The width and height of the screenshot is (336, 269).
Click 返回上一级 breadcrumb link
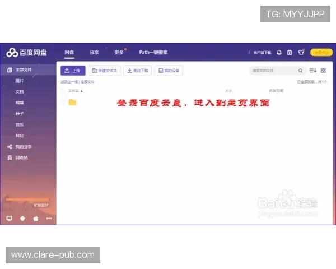coord(69,82)
